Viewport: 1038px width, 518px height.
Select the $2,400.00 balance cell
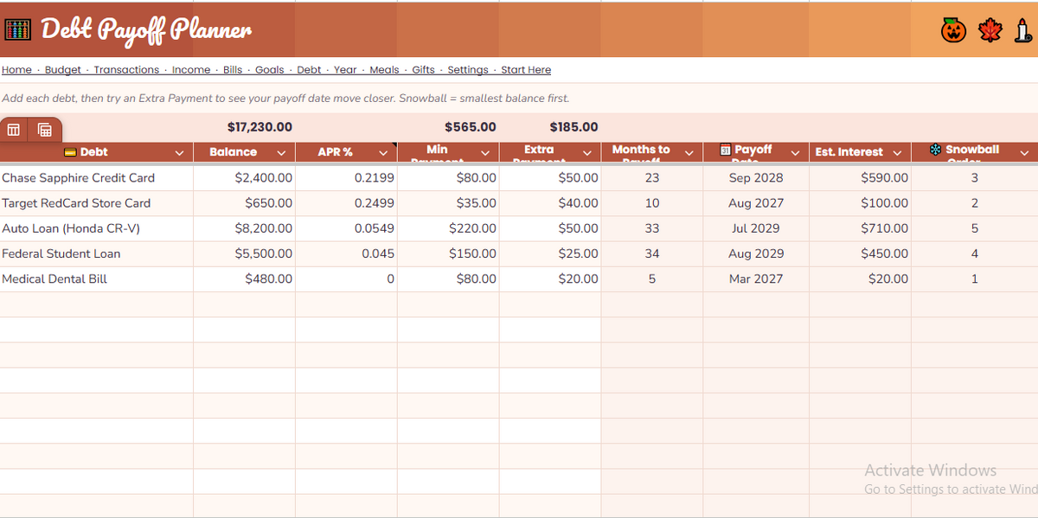[x=244, y=177]
